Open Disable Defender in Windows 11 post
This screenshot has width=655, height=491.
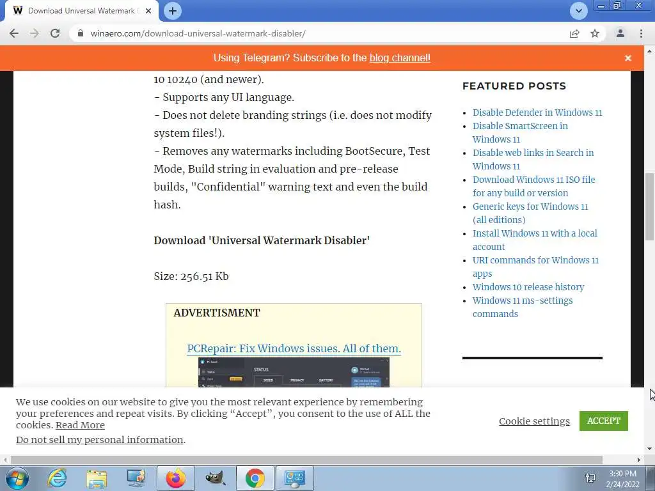click(537, 113)
